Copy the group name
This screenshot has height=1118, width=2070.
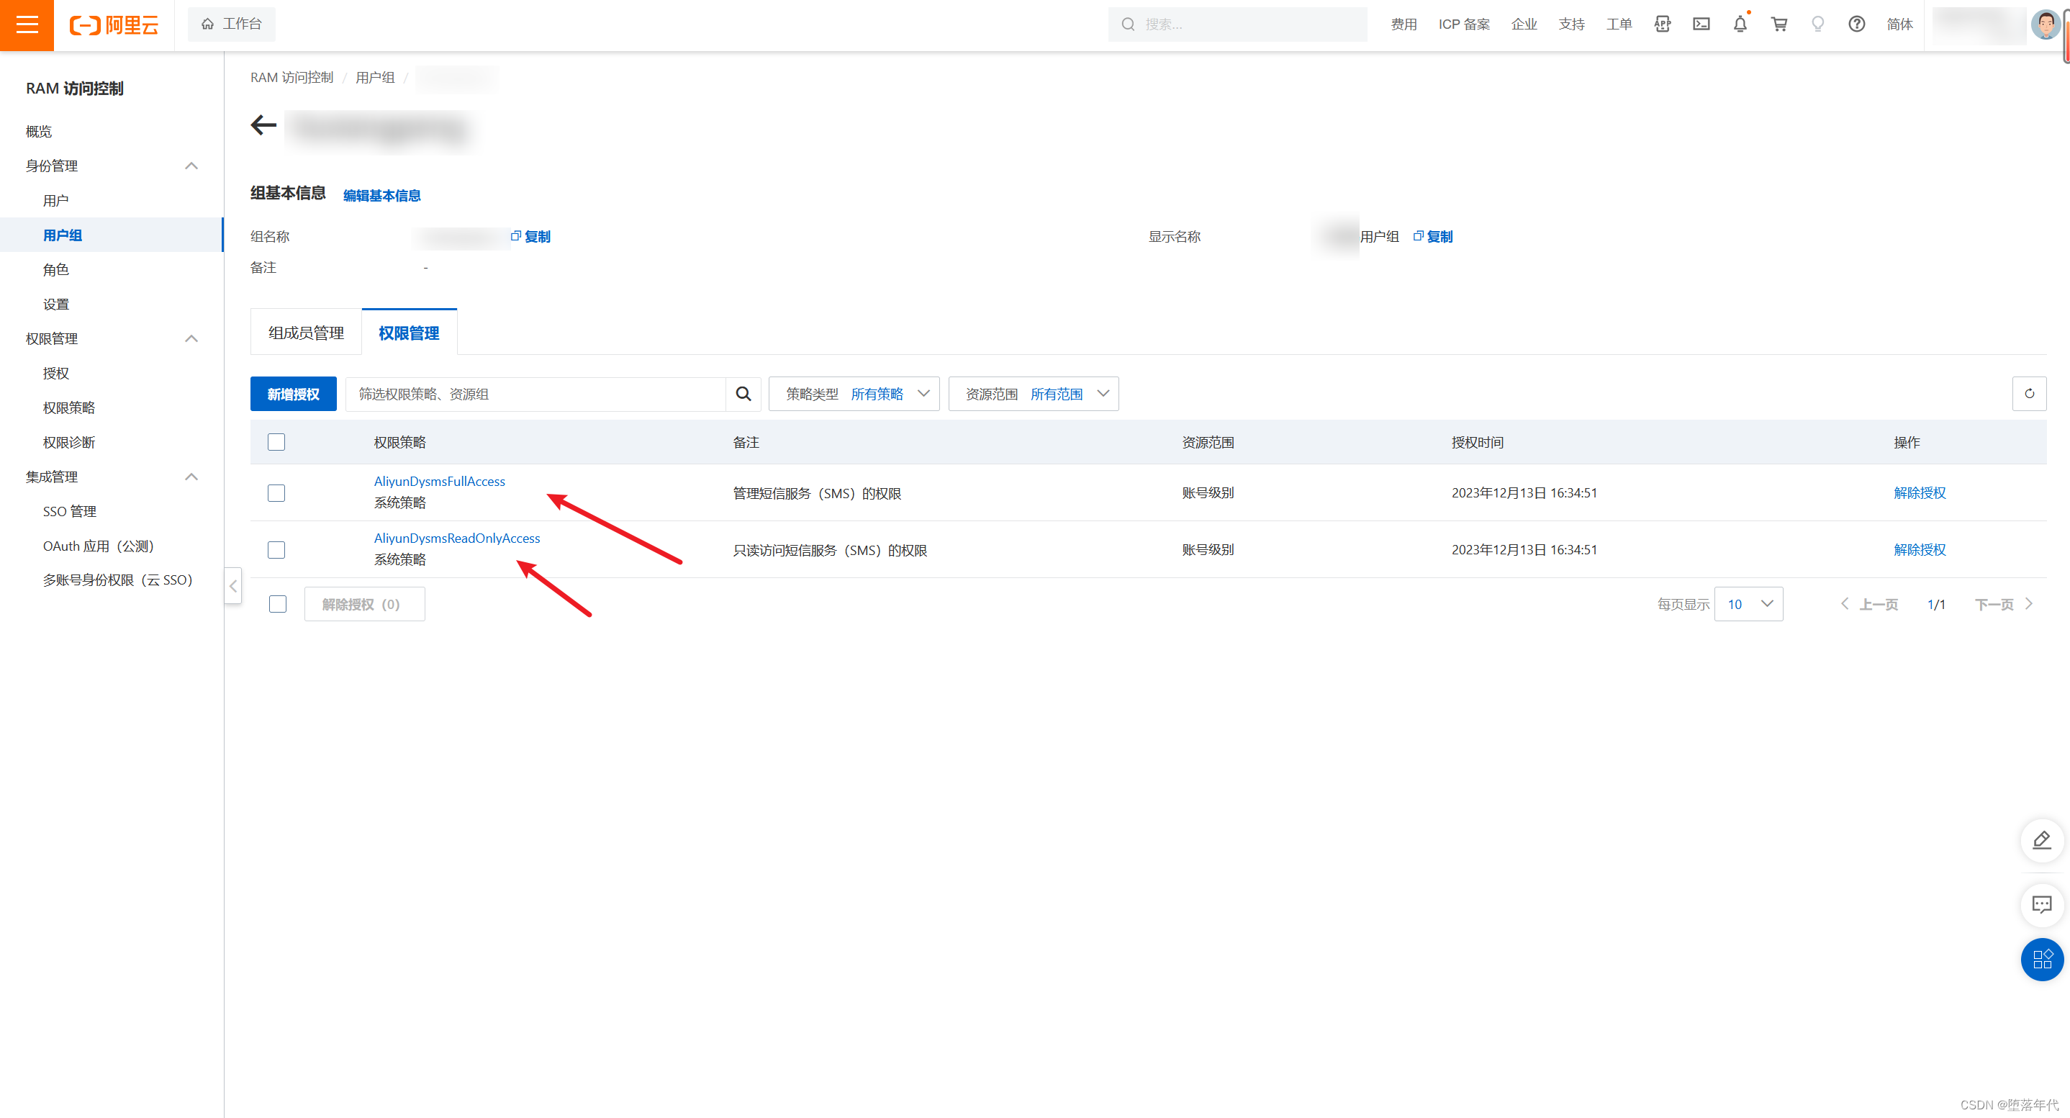tap(531, 236)
